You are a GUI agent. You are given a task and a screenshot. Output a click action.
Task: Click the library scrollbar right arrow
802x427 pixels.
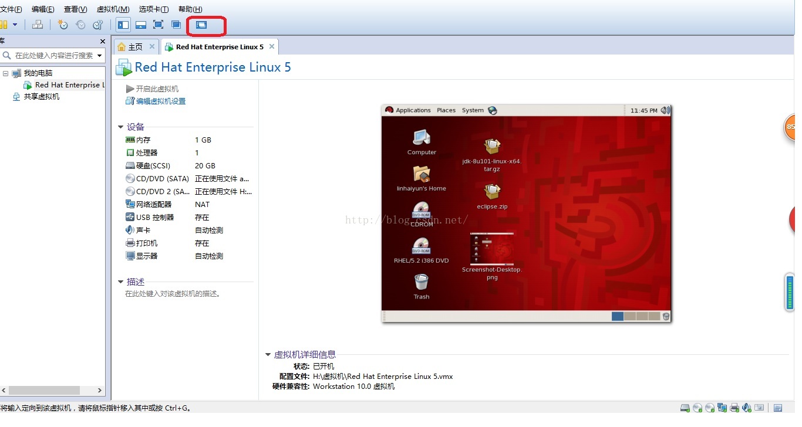point(100,391)
